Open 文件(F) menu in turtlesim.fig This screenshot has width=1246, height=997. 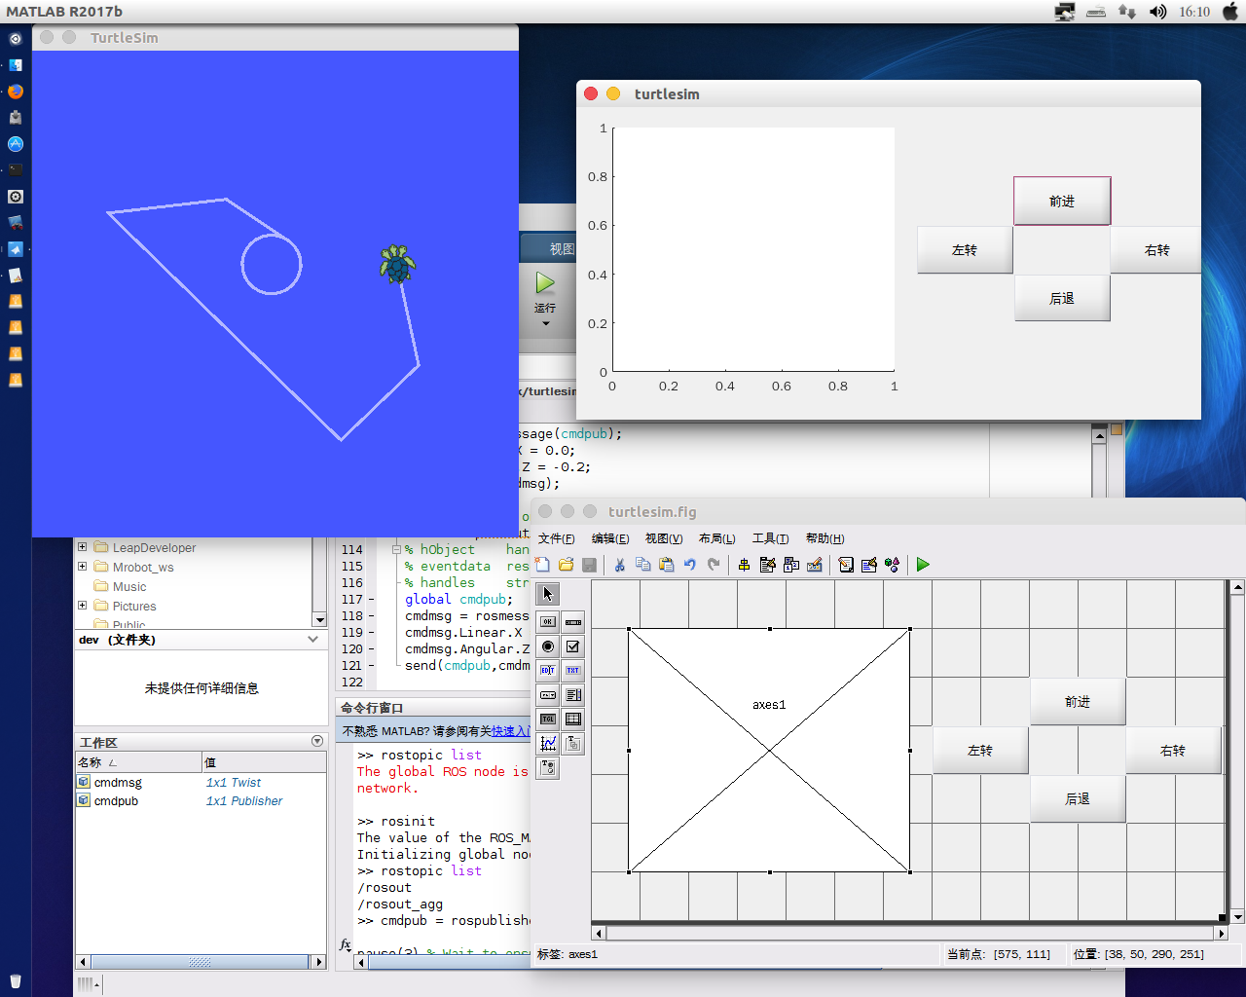point(556,538)
